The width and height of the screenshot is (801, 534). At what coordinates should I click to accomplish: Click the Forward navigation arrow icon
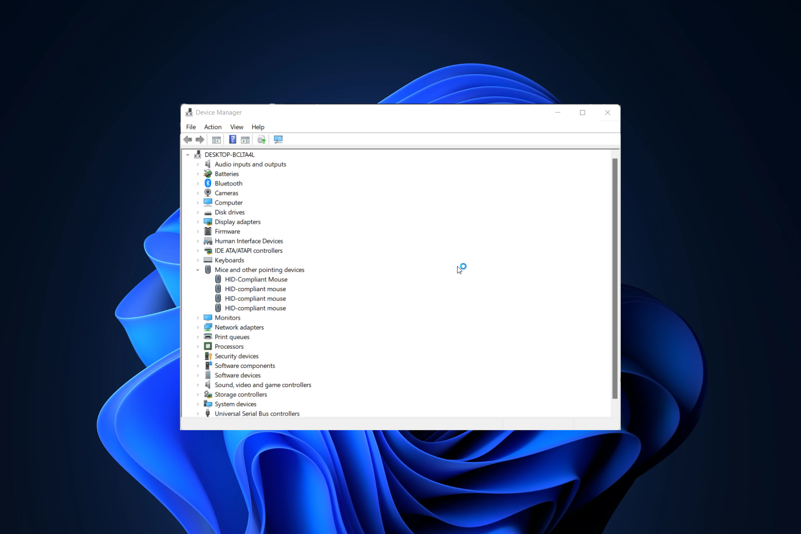pyautogui.click(x=200, y=139)
